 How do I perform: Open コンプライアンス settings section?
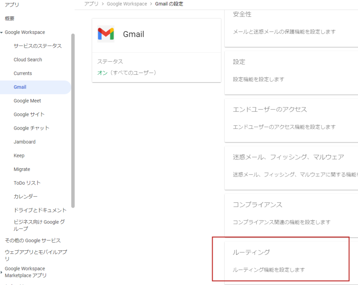(291, 213)
